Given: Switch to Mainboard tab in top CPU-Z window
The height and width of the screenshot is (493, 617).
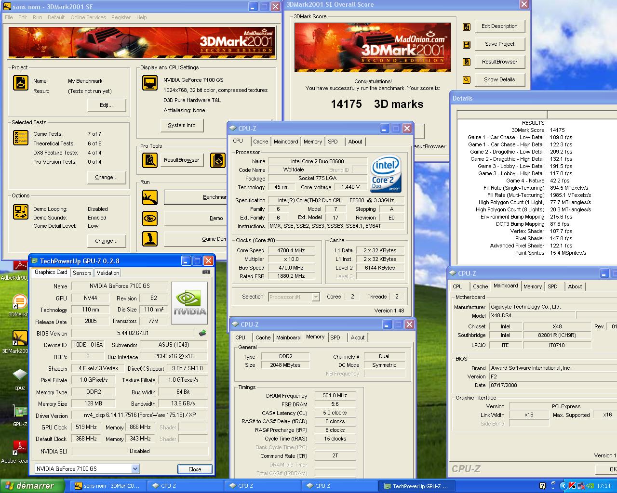Looking at the screenshot, I should click(x=286, y=142).
